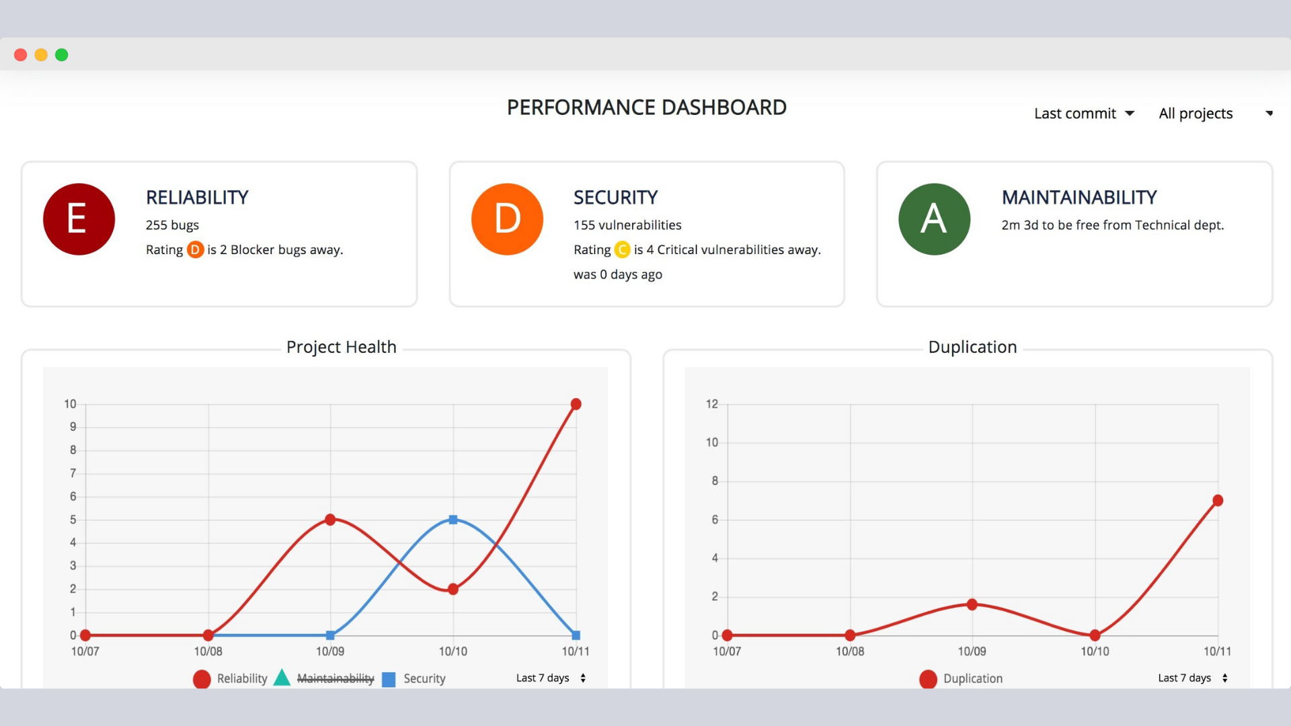Open Duplication Last 7 days selector
1291x726 pixels.
point(1192,678)
